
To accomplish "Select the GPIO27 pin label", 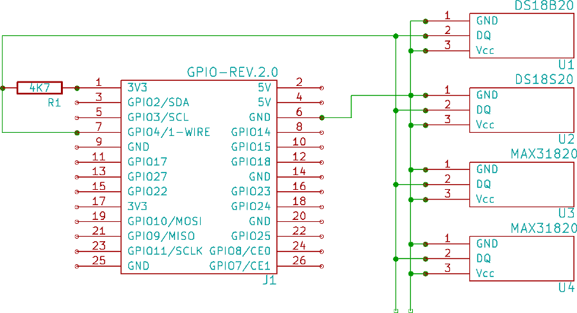I will click(147, 177).
